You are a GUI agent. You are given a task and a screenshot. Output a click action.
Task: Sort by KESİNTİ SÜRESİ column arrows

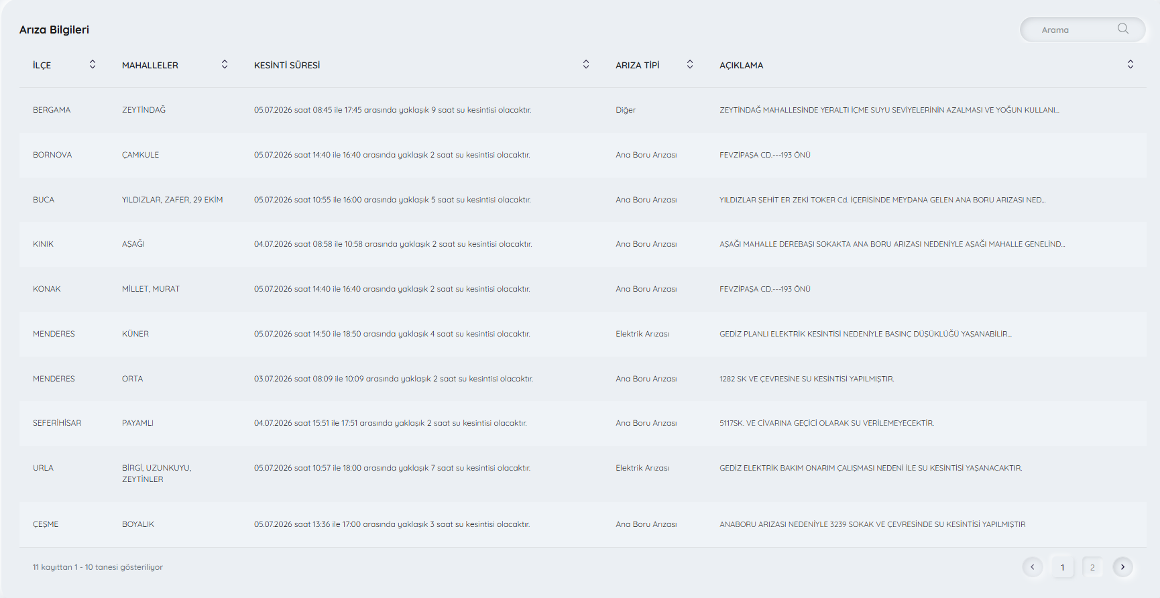click(x=586, y=64)
